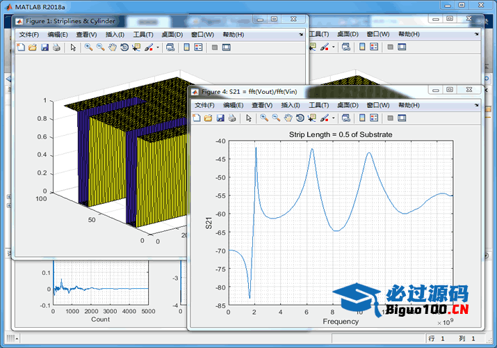Open 编辑(E) menu in Figure 4
This screenshot has width=497, height=348.
tap(234, 105)
